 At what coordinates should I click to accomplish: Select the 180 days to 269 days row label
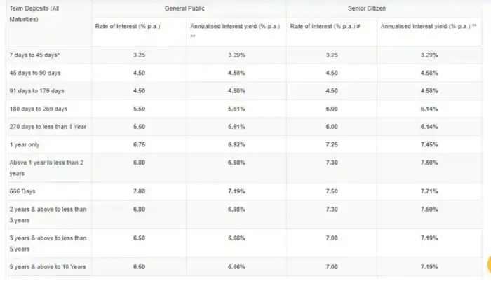point(39,109)
